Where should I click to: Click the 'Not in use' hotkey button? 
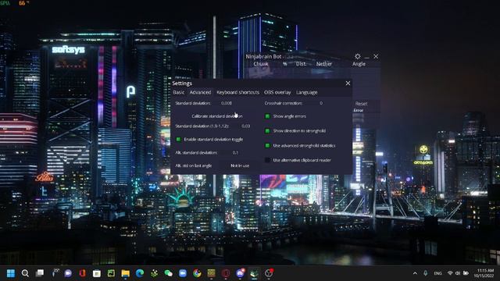tap(240, 165)
